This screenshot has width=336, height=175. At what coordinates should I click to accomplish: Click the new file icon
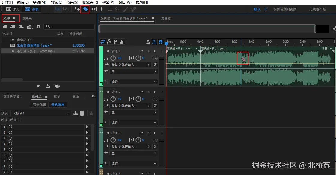click(x=21, y=27)
